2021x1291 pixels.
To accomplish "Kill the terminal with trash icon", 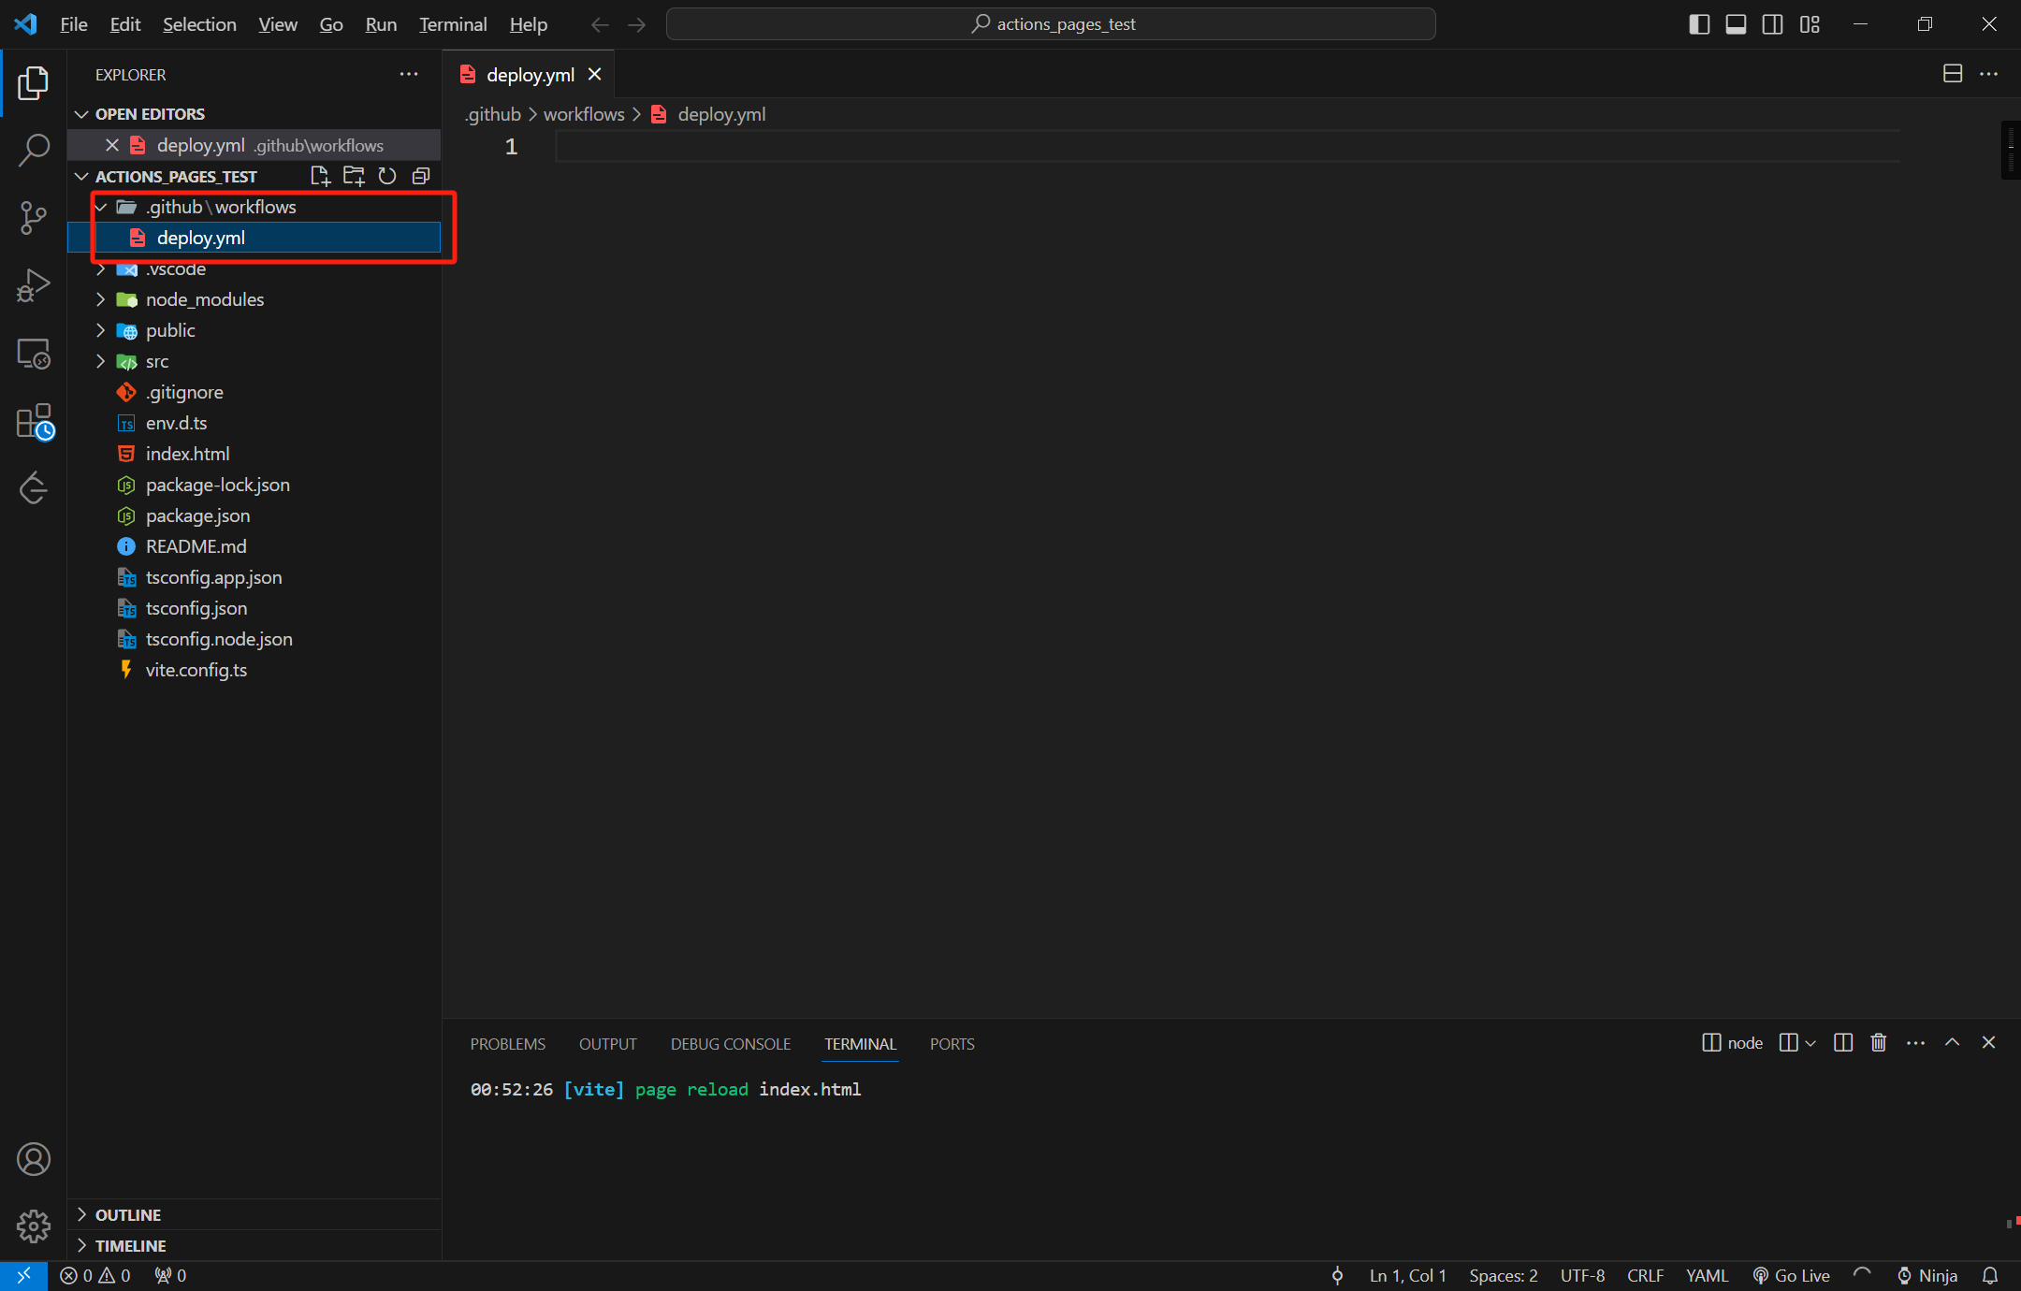I will click(1878, 1042).
